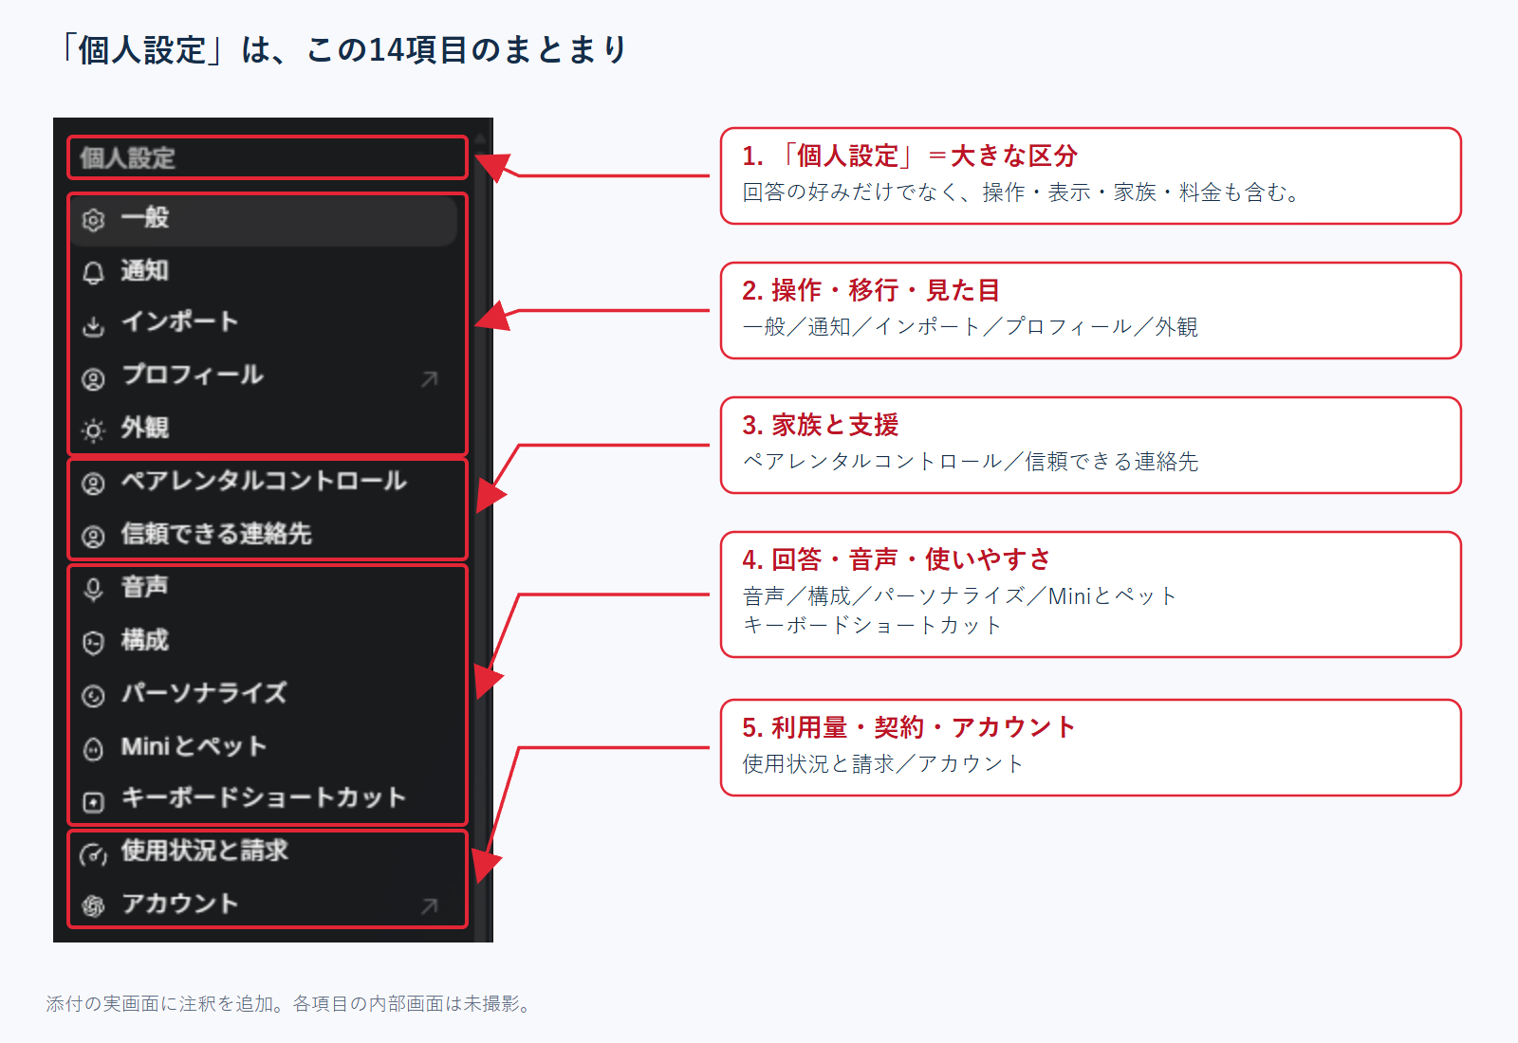The image size is (1518, 1043).
Task: Click the page title about 14項目
Action: click(x=342, y=49)
